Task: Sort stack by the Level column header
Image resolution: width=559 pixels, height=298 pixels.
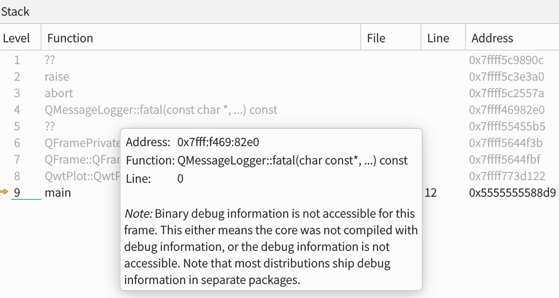Action: click(x=16, y=38)
